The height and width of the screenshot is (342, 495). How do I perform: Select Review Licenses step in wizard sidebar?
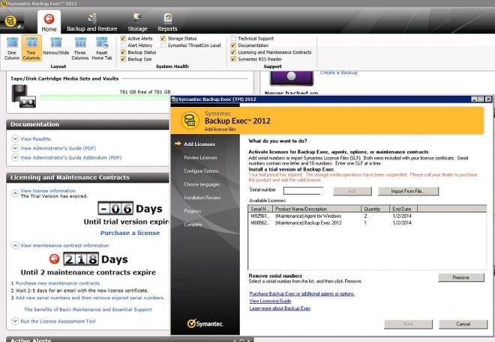[x=200, y=157]
